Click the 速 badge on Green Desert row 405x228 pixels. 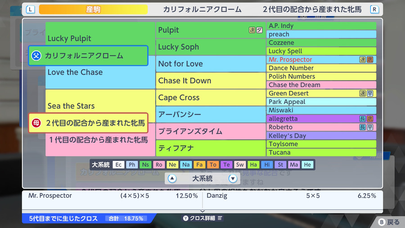coord(363,93)
